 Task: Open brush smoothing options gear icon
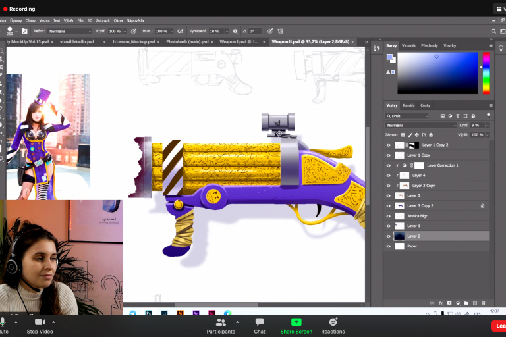click(x=235, y=31)
